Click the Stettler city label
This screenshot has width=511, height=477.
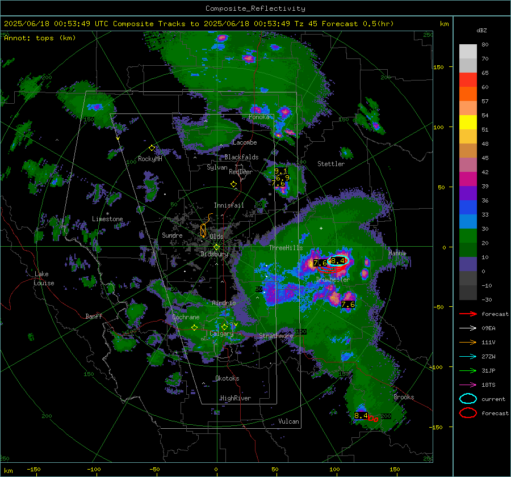point(331,164)
